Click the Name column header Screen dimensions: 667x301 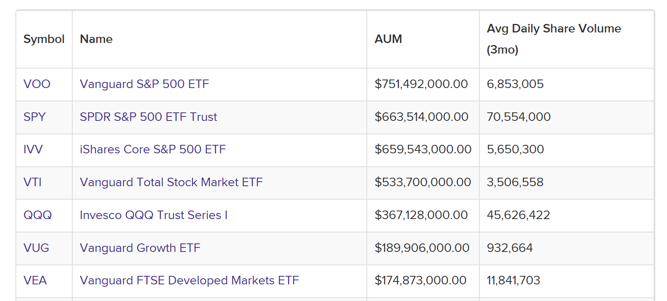click(96, 39)
